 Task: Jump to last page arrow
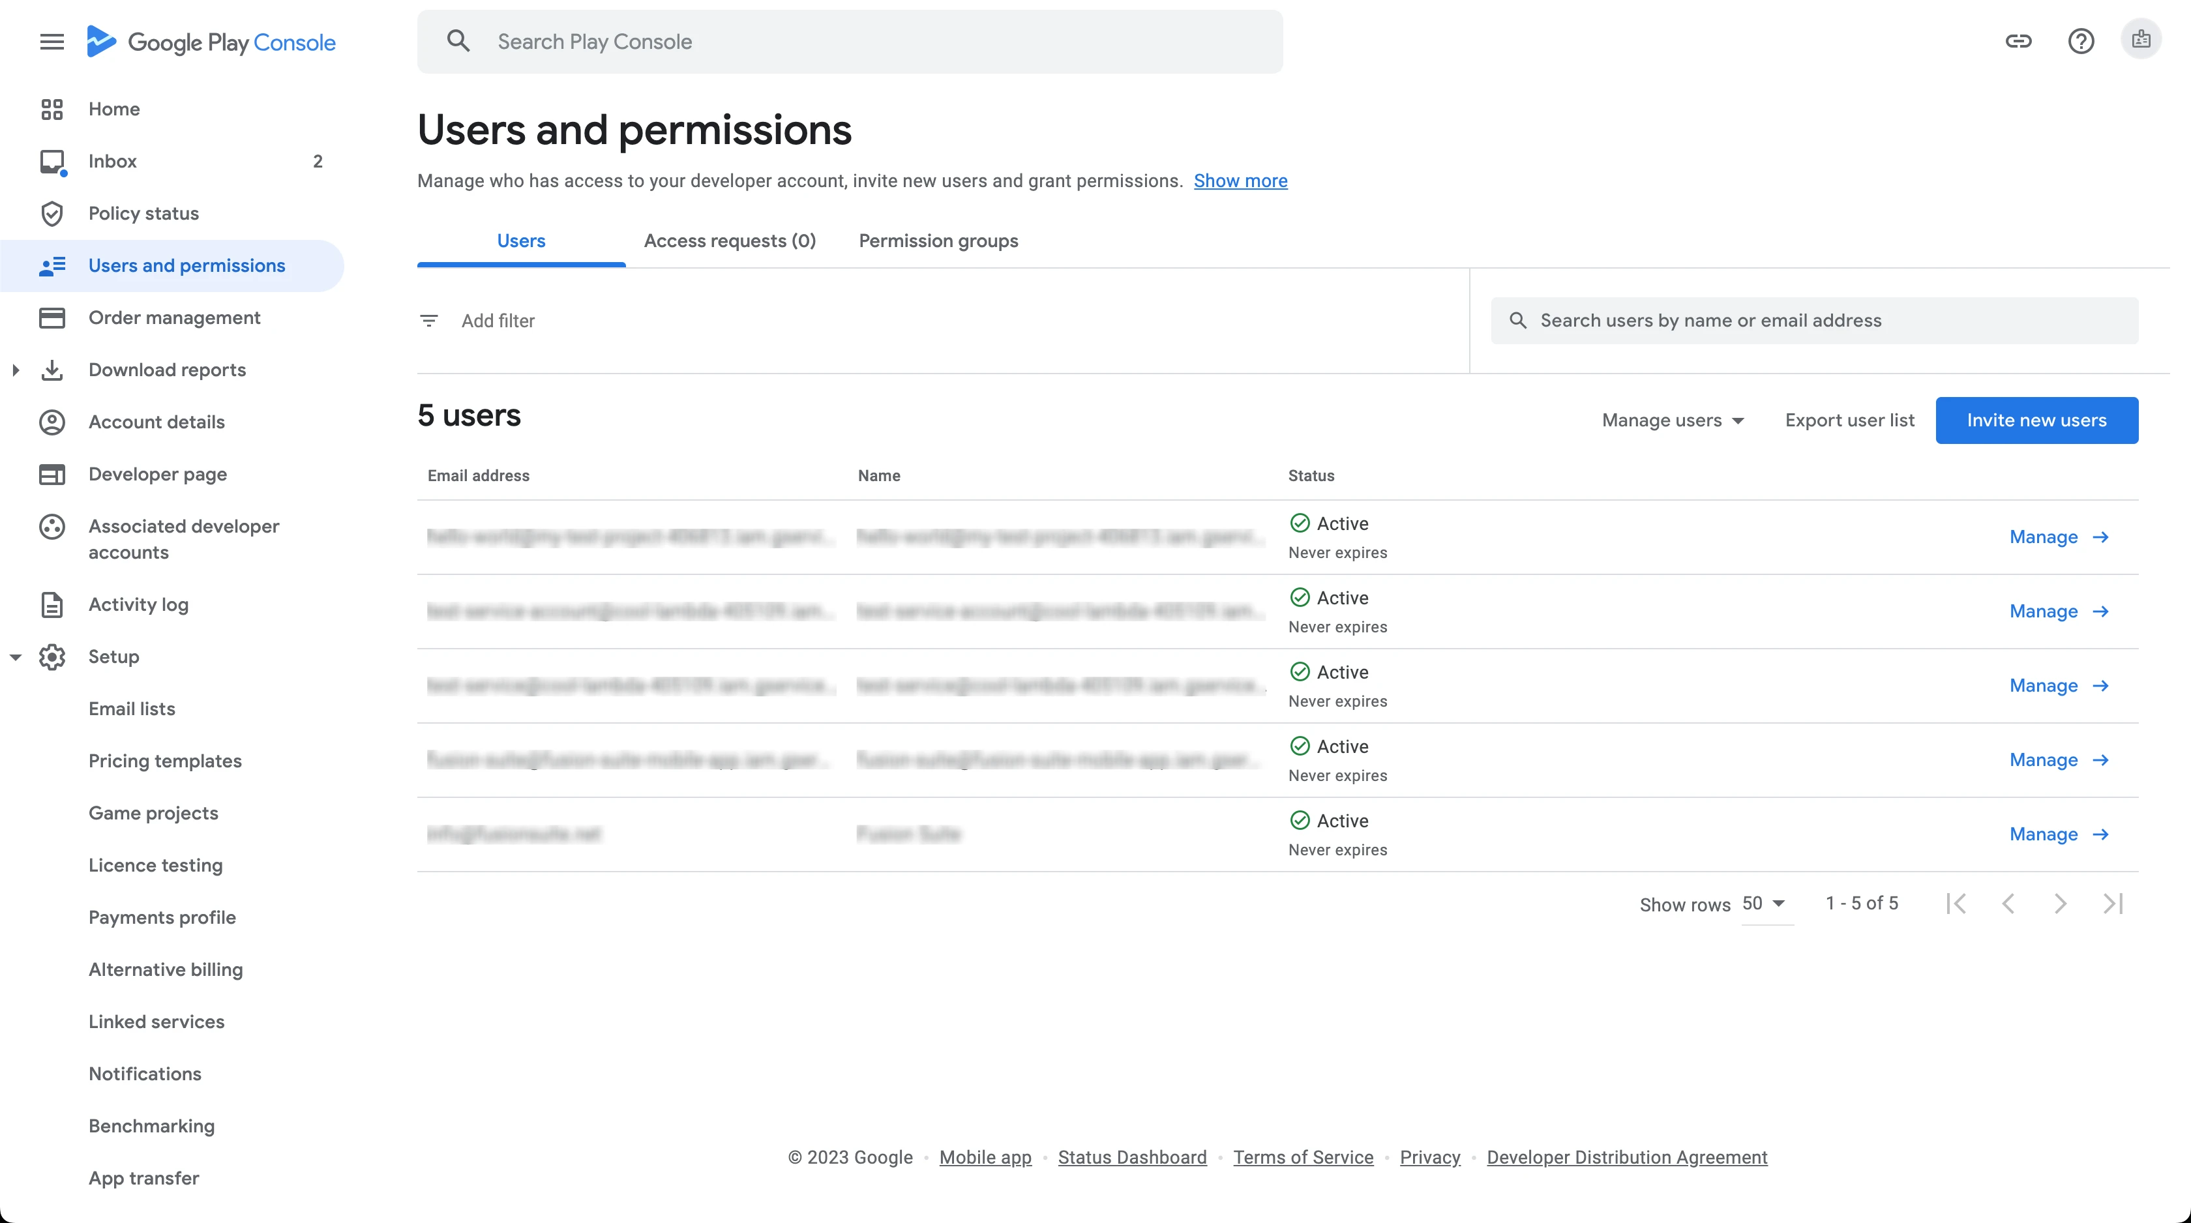click(2113, 903)
